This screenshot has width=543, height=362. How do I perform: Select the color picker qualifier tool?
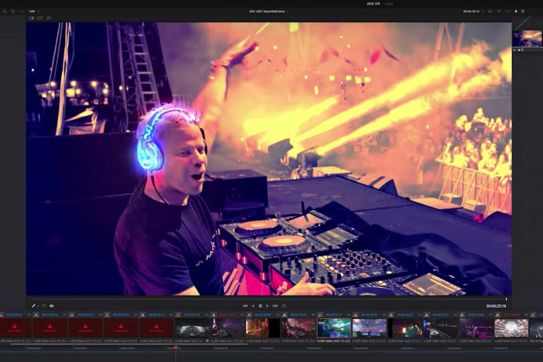[33, 306]
